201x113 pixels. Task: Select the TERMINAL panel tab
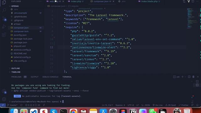(67, 77)
